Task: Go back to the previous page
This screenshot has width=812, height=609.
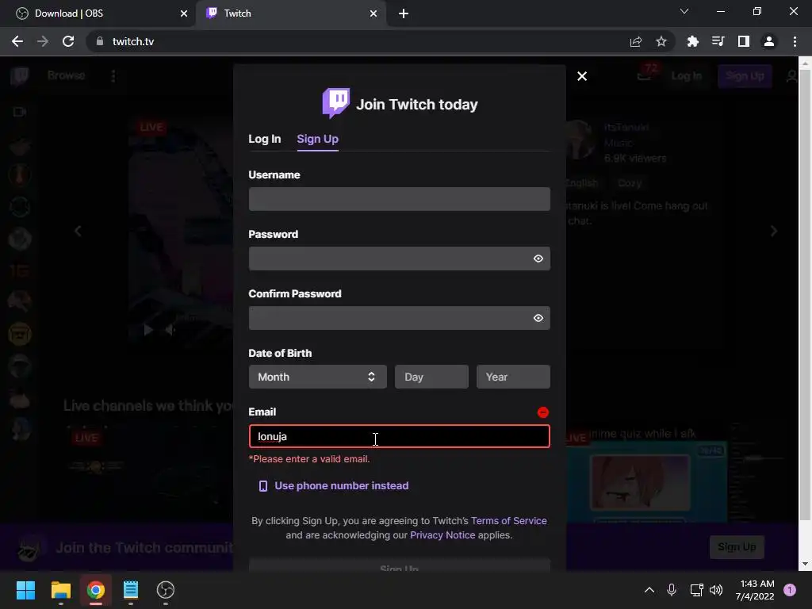Action: [x=17, y=41]
